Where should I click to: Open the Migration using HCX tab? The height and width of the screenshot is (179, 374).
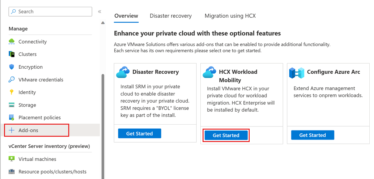click(230, 16)
